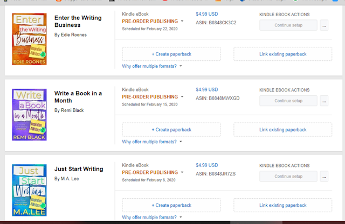Click the $4.99 USD price of Just Start Writing
The height and width of the screenshot is (224, 345).
click(x=206, y=165)
